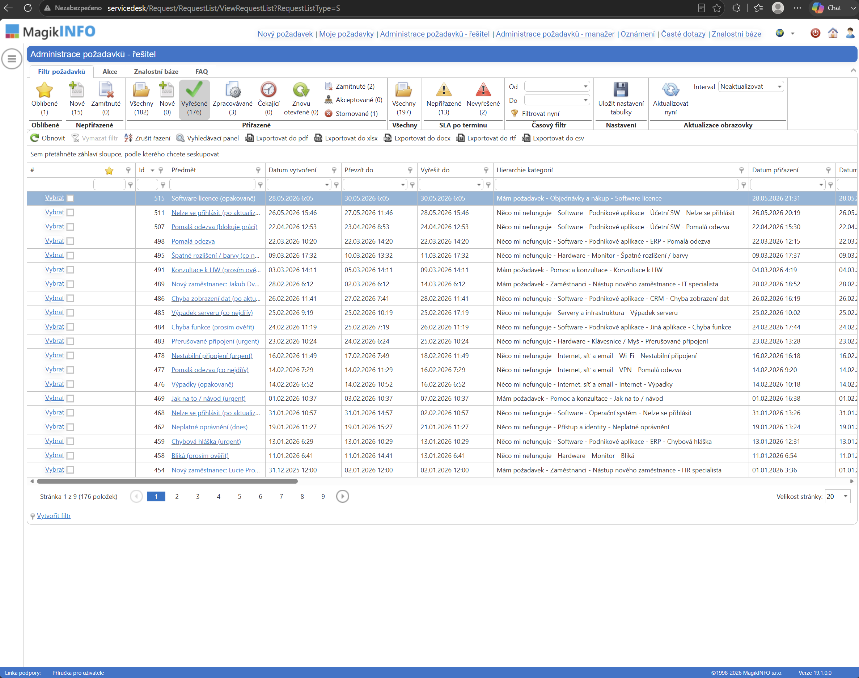Click the Uložit nastavení tabulky floppy icon
Viewport: 859px width, 678px height.
(x=621, y=90)
